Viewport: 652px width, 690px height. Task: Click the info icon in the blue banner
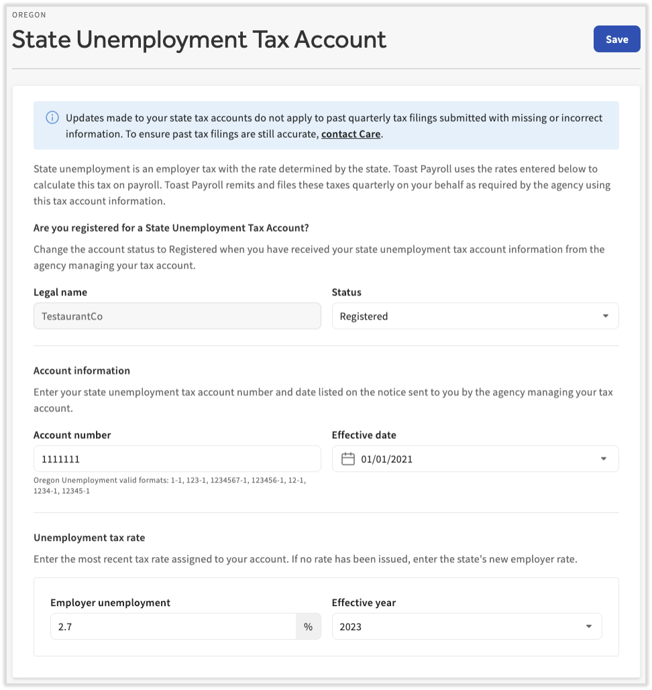coord(52,118)
